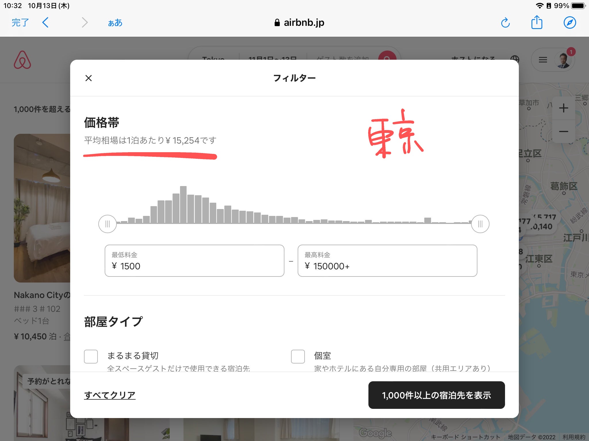Zoom in on the map
Image resolution: width=589 pixels, height=441 pixels.
(563, 108)
